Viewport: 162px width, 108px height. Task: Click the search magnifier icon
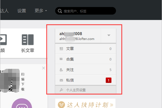tap(60, 11)
